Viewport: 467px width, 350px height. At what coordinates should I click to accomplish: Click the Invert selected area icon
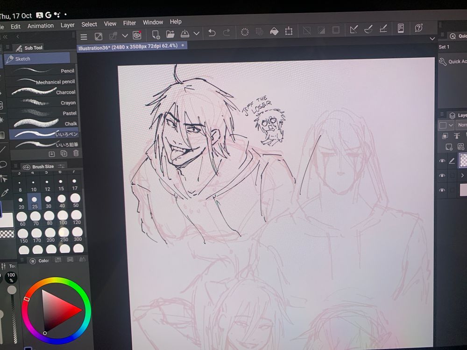click(x=321, y=30)
